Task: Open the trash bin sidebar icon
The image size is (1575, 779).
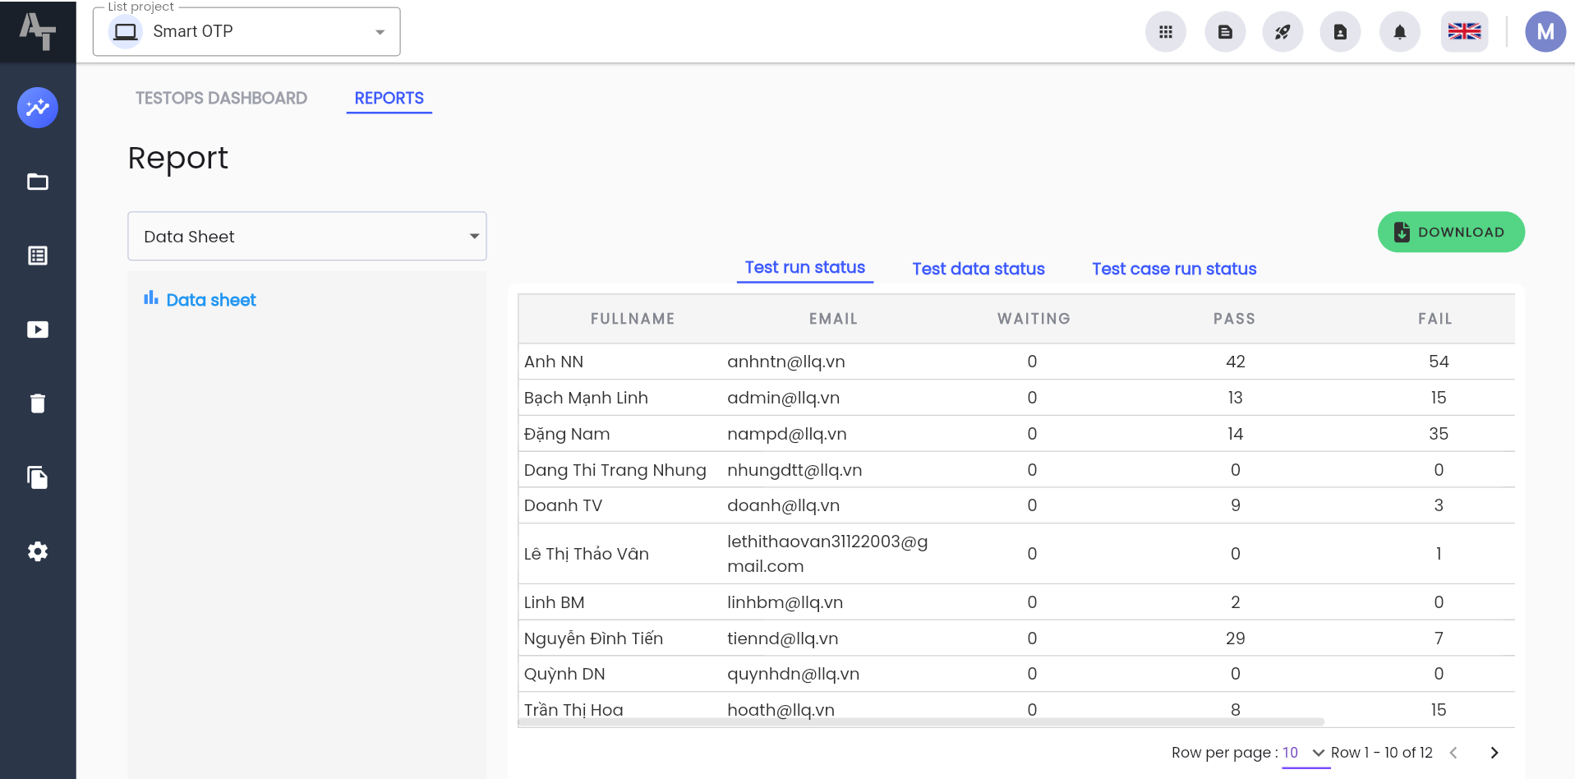Action: click(x=38, y=403)
